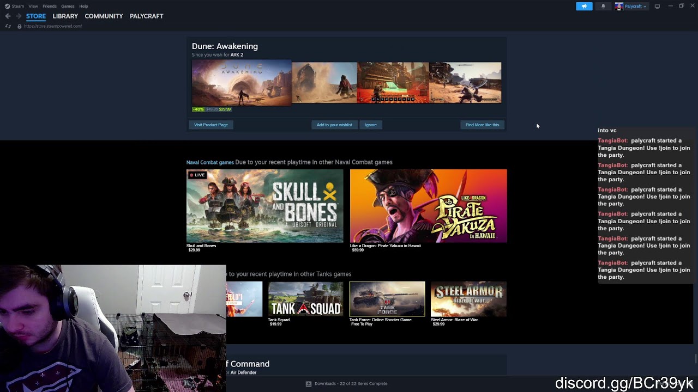
Task: Open the PALYCRAFT profile tab
Action: click(x=146, y=16)
